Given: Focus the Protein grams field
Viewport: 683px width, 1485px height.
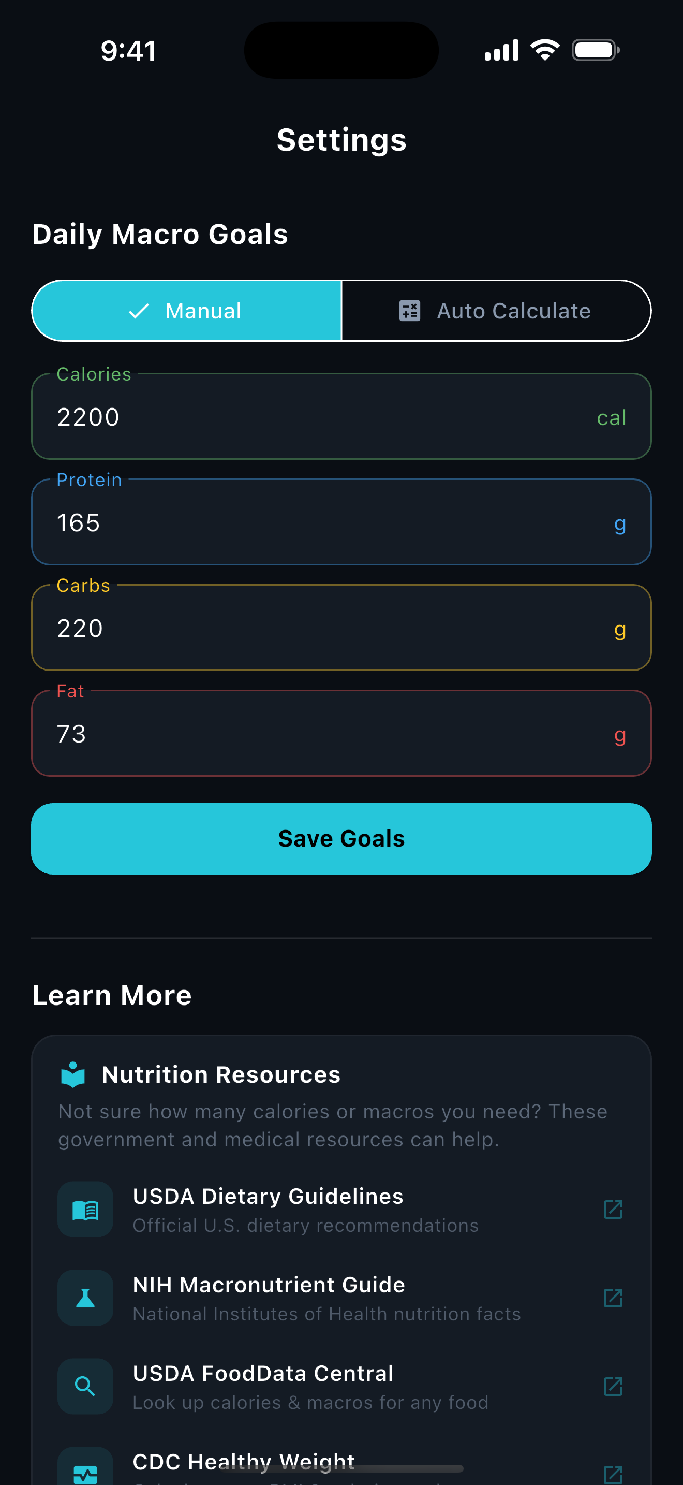Looking at the screenshot, I should click(x=322, y=523).
